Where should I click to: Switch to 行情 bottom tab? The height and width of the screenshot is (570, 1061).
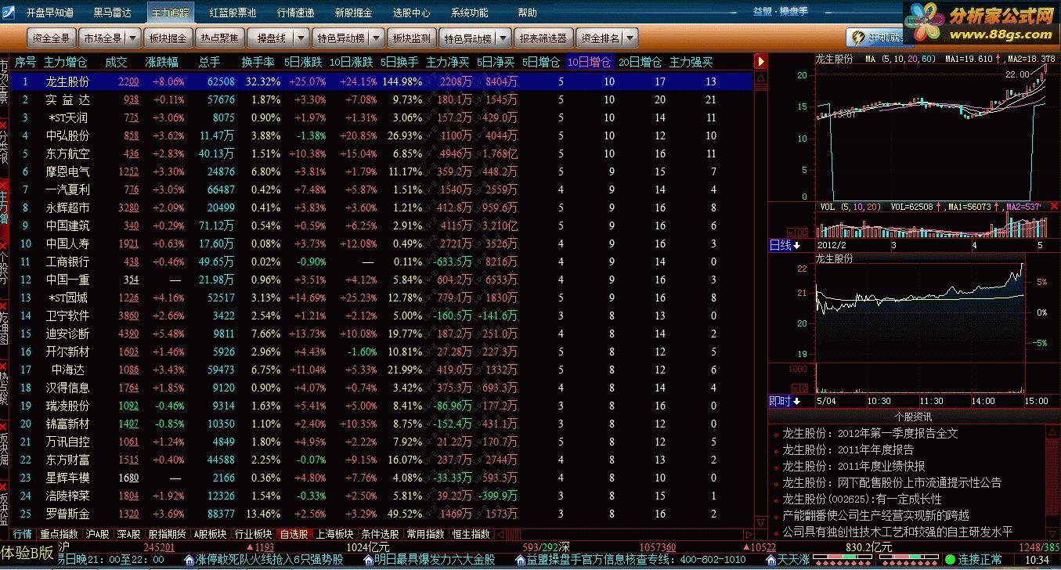(x=23, y=534)
